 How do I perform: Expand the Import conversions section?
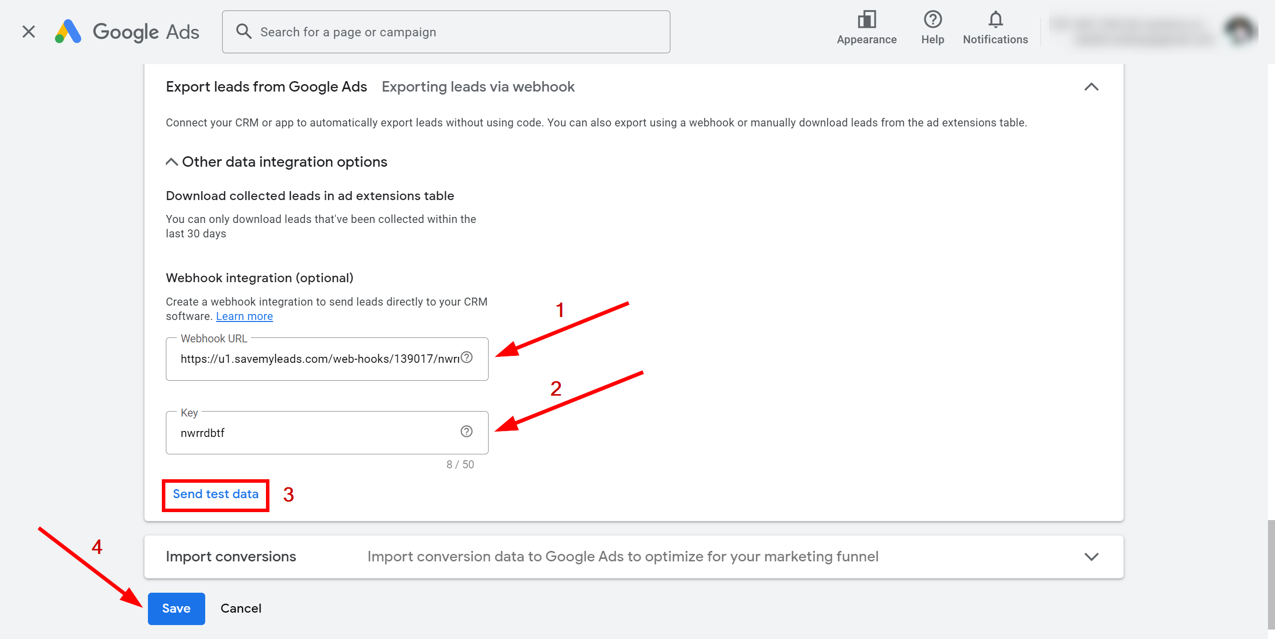click(x=1091, y=557)
